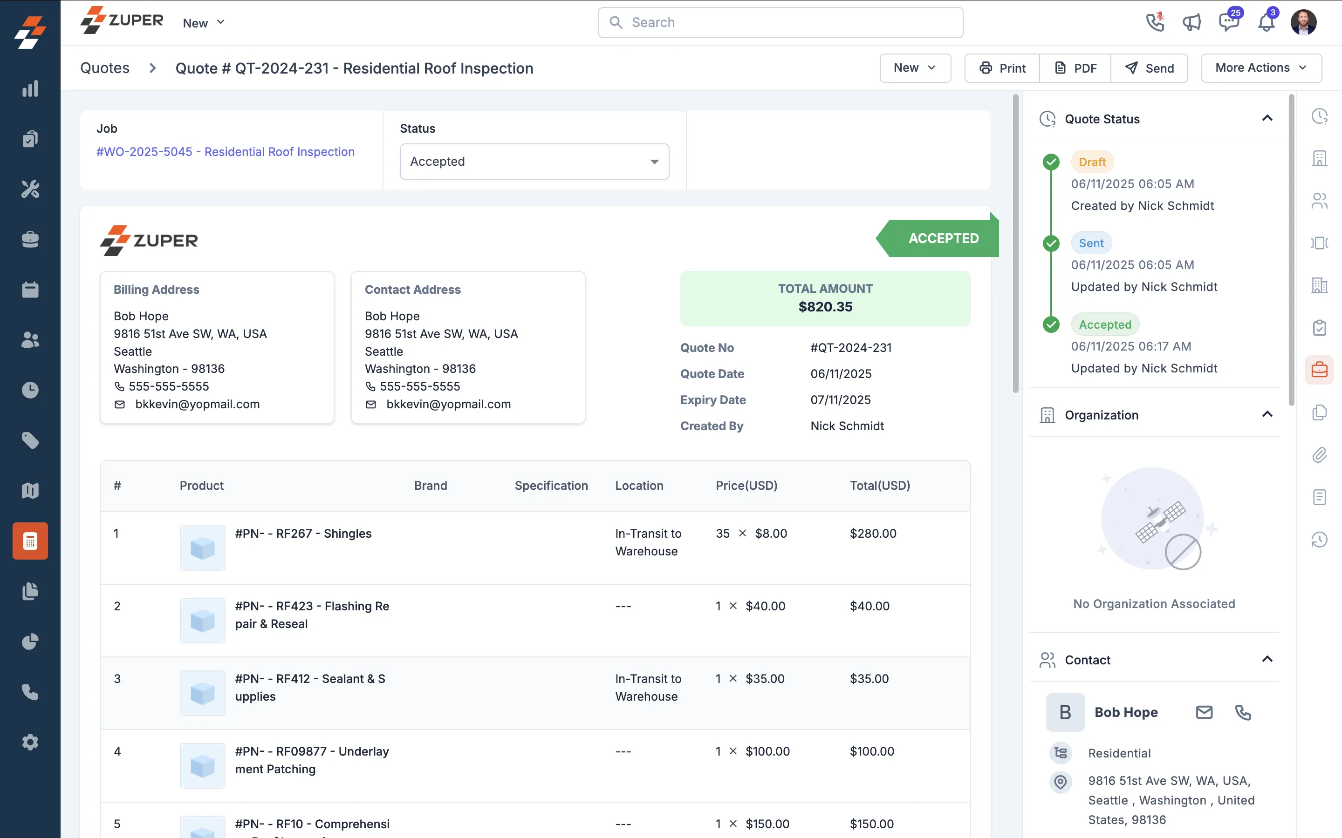Collapse the Contact section
Screen dimensions: 1342x838
[x=1267, y=660]
